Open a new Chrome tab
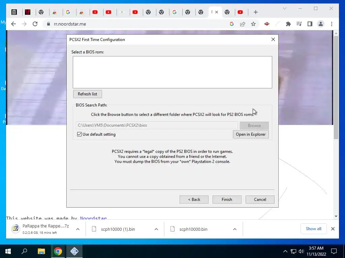Screen dimensions: 345x258 coord(255,12)
